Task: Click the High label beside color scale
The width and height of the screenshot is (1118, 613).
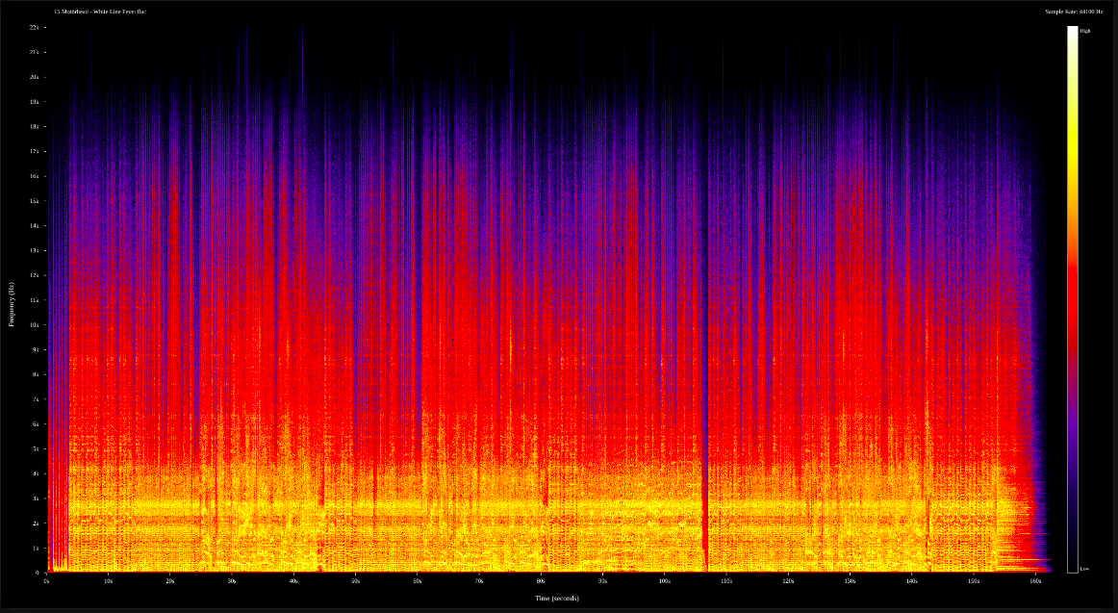Action: coord(1085,31)
